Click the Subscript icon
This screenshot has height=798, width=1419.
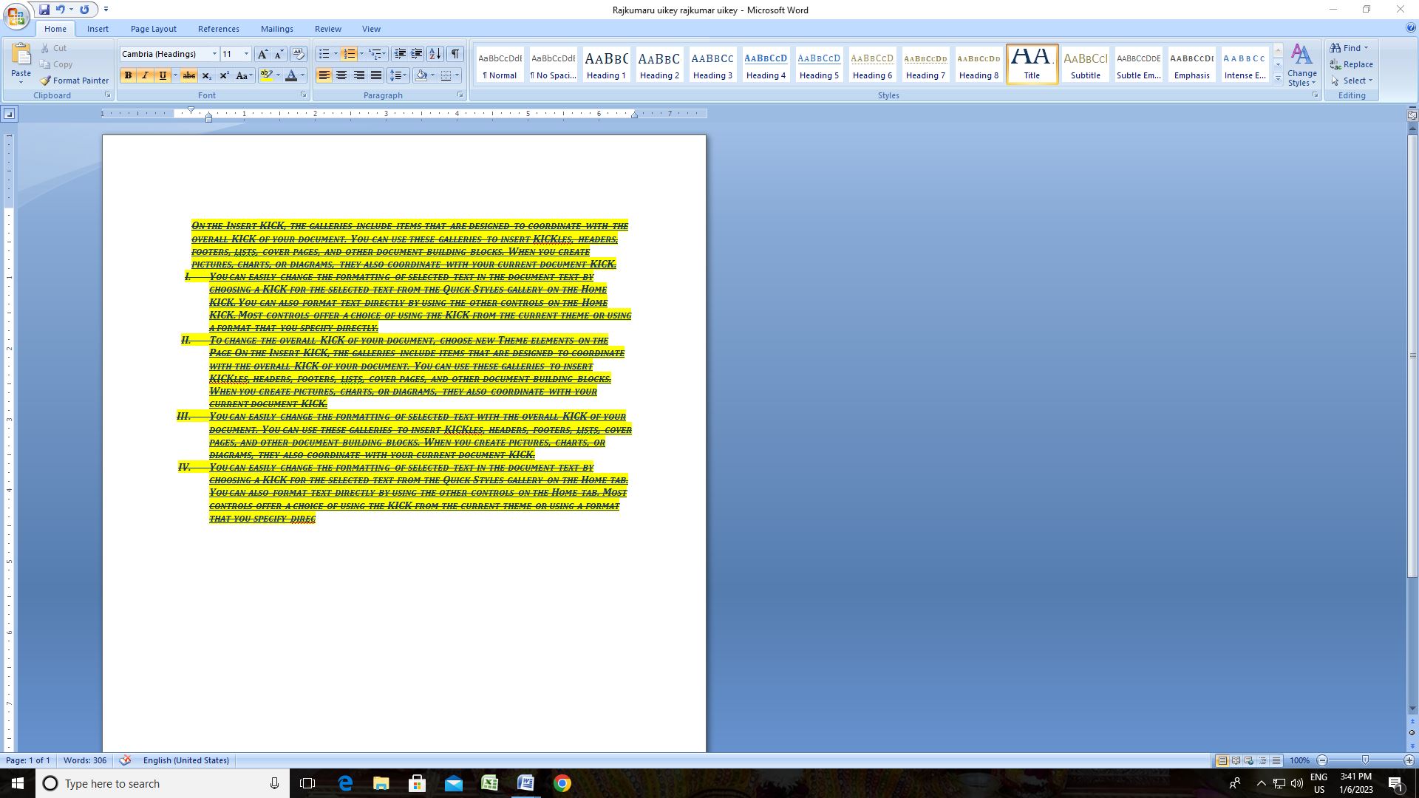point(207,75)
